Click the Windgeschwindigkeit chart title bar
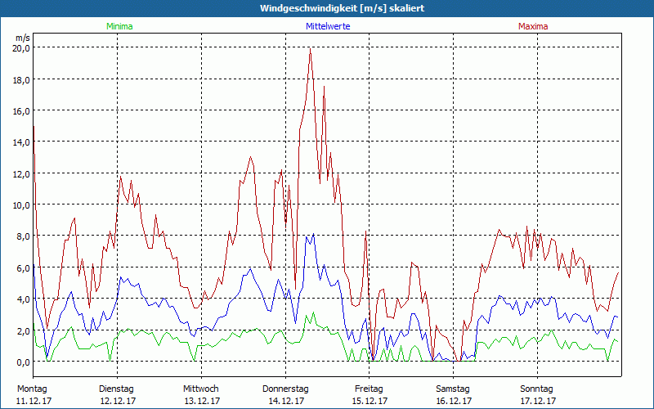Image resolution: width=654 pixels, height=409 pixels. coord(327,8)
